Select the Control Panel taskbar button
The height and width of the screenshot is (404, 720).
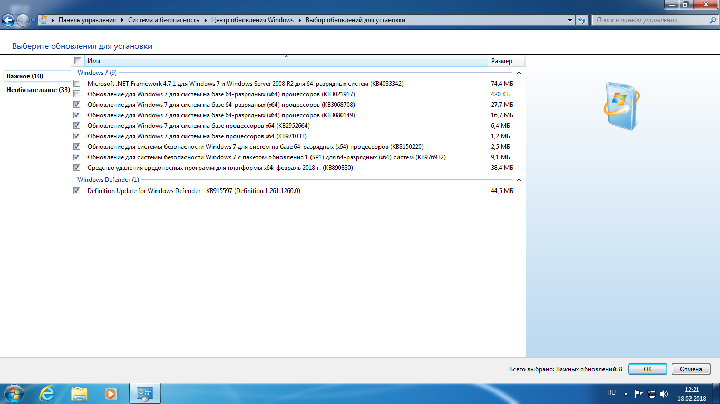[x=144, y=393]
